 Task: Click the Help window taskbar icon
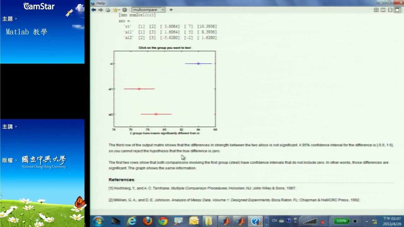[x=255, y=221]
